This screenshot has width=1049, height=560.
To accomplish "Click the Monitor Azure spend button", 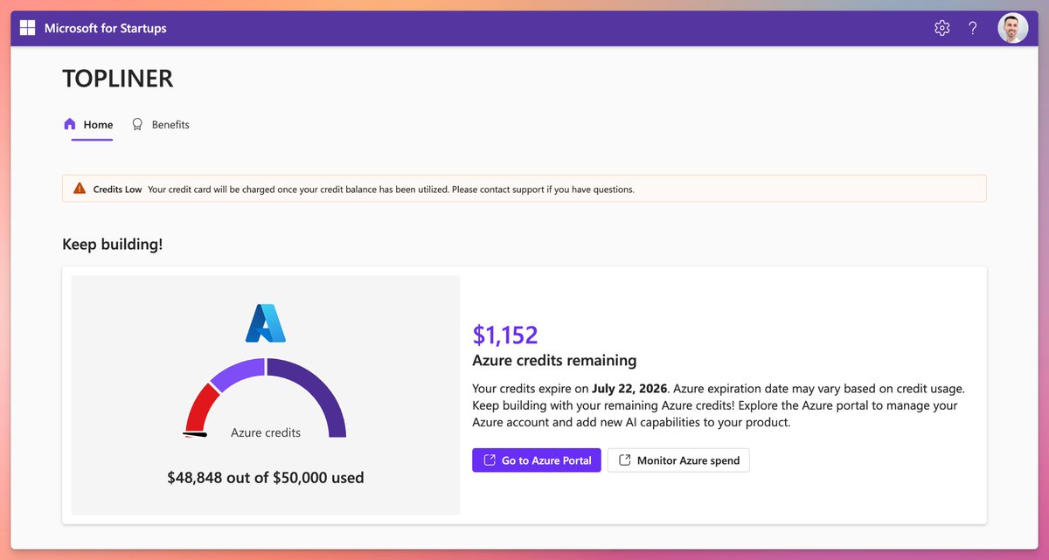I will pos(678,460).
